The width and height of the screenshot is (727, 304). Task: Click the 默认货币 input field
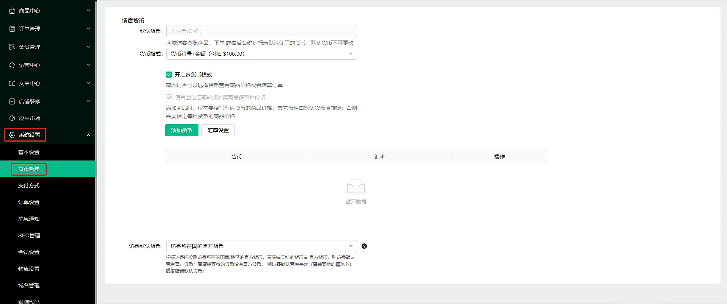coord(261,31)
